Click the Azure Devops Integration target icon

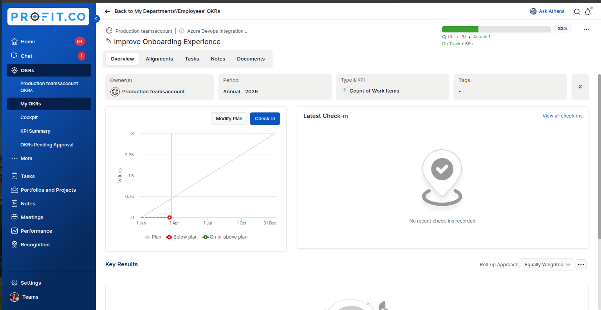(182, 31)
